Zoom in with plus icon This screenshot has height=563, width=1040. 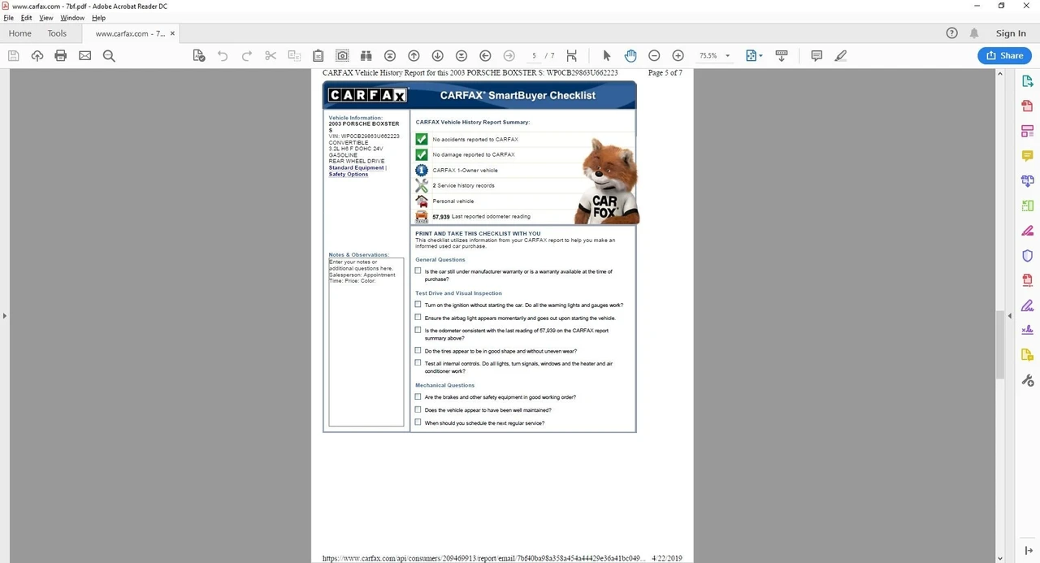pos(678,55)
